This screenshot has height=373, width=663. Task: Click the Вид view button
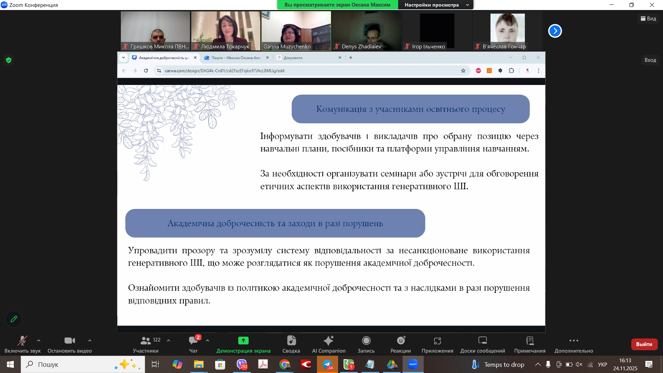coord(648,19)
